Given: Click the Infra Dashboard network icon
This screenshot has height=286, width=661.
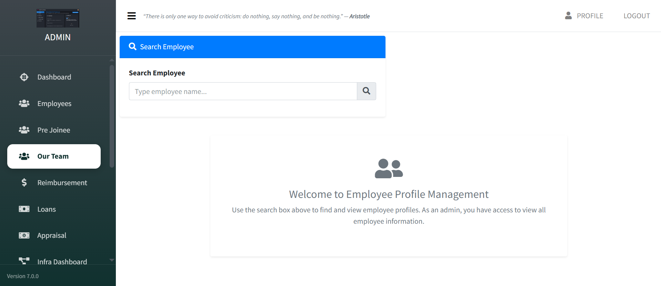Looking at the screenshot, I should pyautogui.click(x=24, y=261).
